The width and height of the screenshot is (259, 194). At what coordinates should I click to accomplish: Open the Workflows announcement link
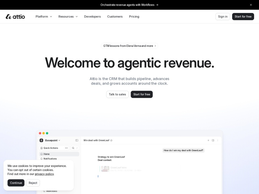pyautogui.click(x=129, y=5)
